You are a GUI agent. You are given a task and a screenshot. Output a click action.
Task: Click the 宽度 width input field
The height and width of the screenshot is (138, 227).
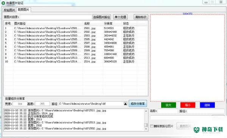coord(20,104)
